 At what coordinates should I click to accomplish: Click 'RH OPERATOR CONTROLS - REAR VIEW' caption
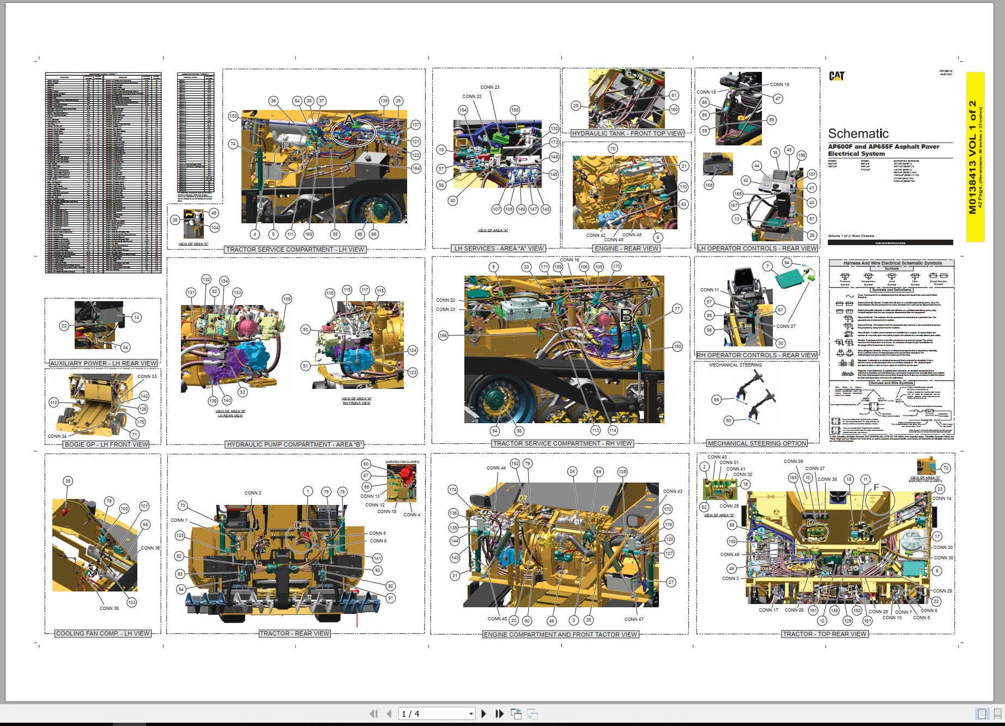757,355
